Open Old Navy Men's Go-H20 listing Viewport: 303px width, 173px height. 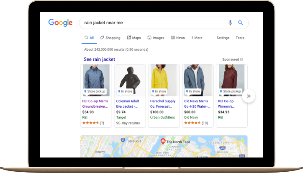[x=197, y=104]
